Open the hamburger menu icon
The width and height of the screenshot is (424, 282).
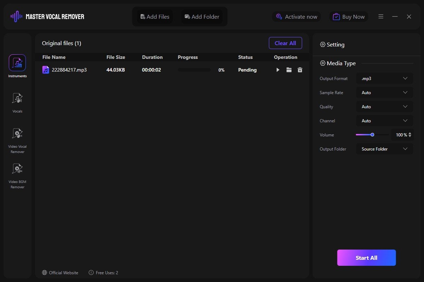tap(381, 17)
